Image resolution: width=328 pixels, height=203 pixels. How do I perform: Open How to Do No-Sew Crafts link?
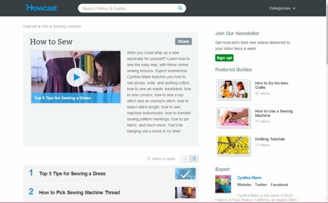click(271, 85)
